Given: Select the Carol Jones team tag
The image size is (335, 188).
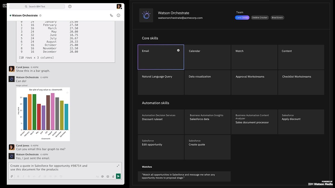Looking at the screenshot, I should [x=242, y=18].
